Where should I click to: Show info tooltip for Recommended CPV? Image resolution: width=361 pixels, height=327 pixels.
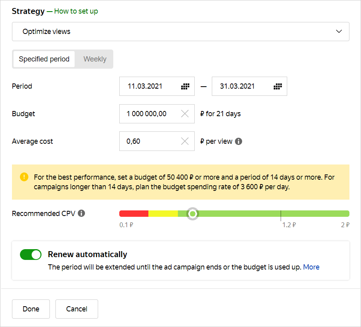click(x=81, y=213)
